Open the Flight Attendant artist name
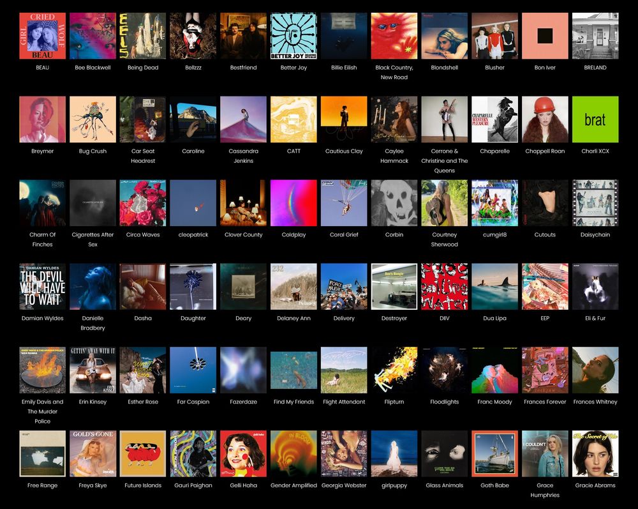The width and height of the screenshot is (638, 509). (x=344, y=402)
